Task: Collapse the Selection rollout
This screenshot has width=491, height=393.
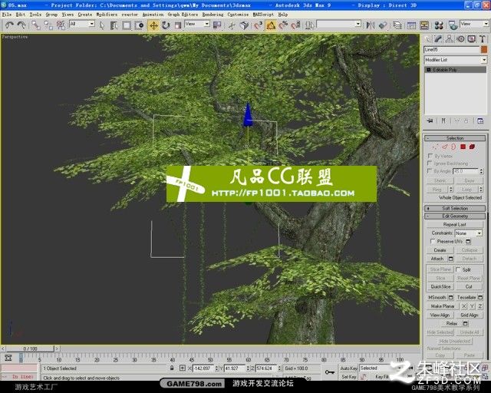Action: click(x=455, y=138)
